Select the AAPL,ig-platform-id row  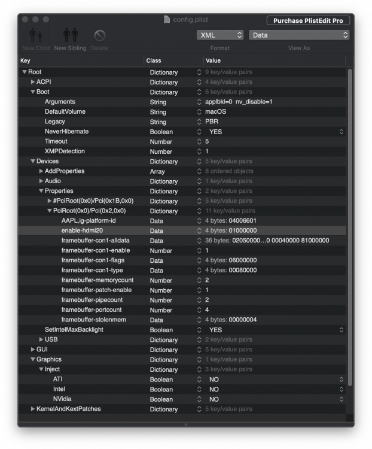tap(182, 221)
